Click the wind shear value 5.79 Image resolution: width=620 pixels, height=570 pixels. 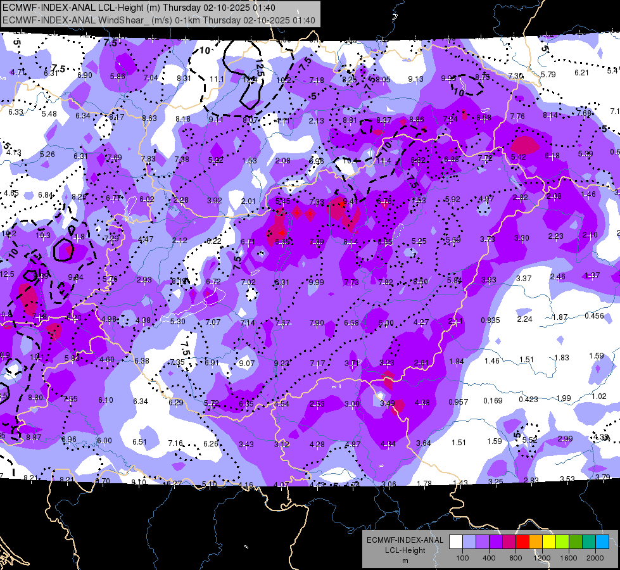click(x=548, y=74)
